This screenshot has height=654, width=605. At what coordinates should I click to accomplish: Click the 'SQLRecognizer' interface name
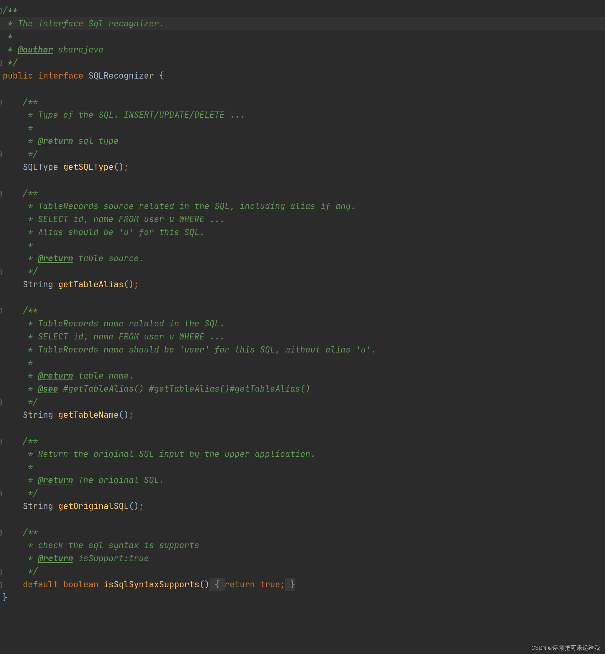(x=121, y=76)
